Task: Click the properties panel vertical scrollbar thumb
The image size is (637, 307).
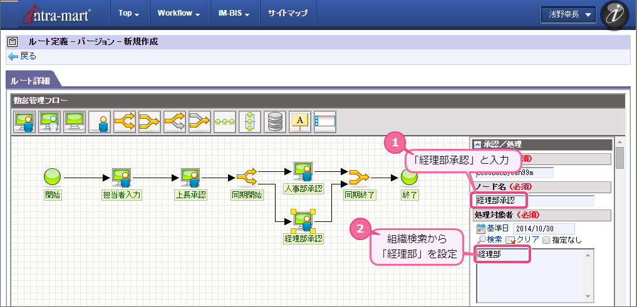Action: click(619, 158)
